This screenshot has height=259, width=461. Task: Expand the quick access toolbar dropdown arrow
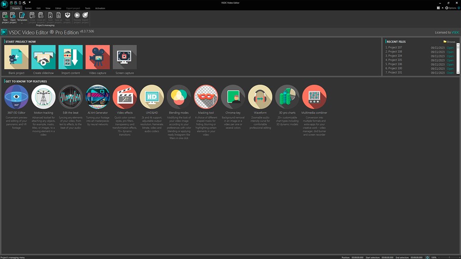coord(30,3)
